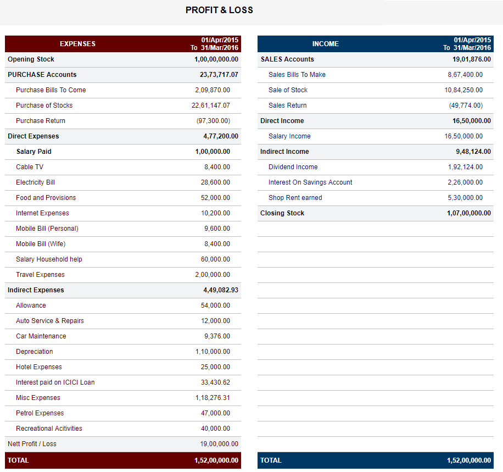Open Interest paid on ICICI Loan
The height and width of the screenshot is (472, 503).
55,383
